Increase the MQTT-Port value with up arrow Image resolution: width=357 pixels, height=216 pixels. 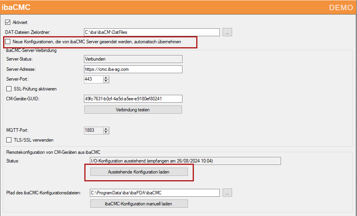106,129
